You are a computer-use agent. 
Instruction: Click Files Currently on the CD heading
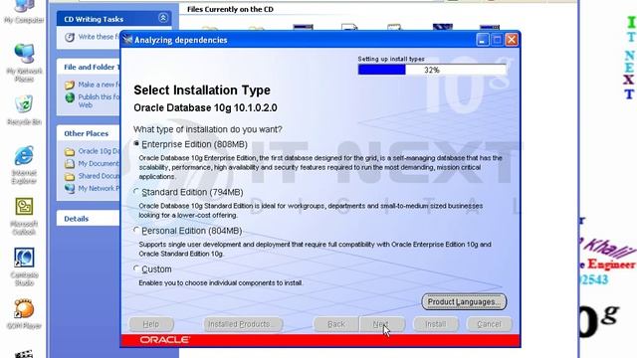[x=230, y=9]
